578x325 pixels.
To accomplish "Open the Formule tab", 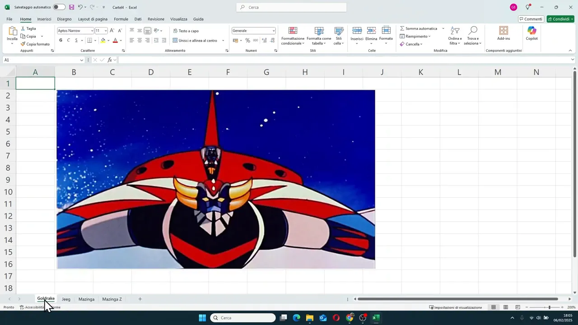I will (x=121, y=19).
